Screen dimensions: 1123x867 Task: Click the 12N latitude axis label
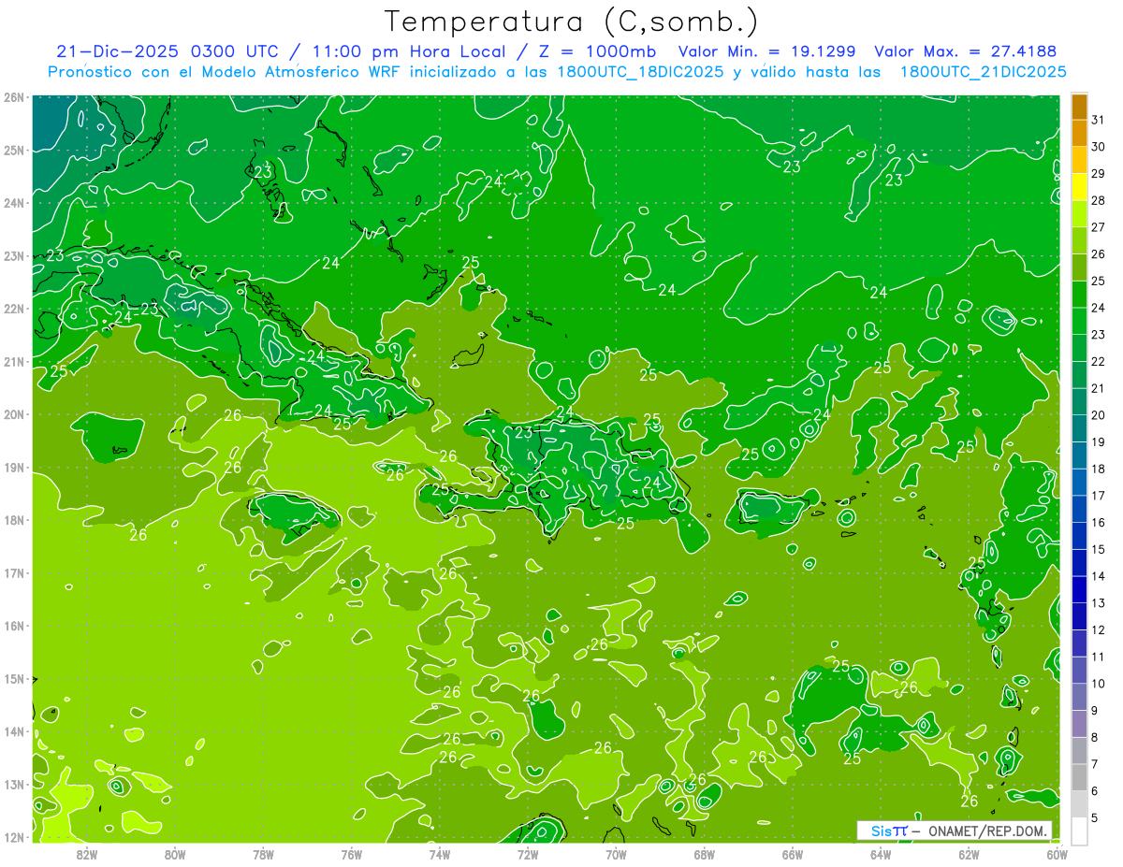[14, 837]
